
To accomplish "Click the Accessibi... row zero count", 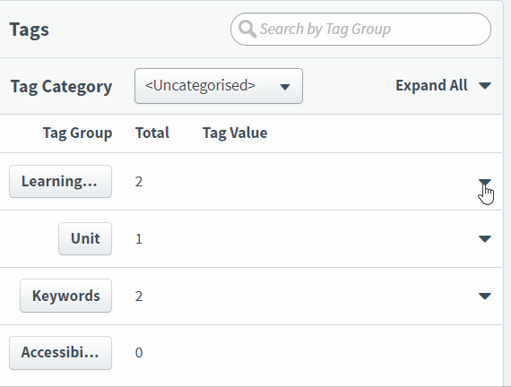I will 139,353.
